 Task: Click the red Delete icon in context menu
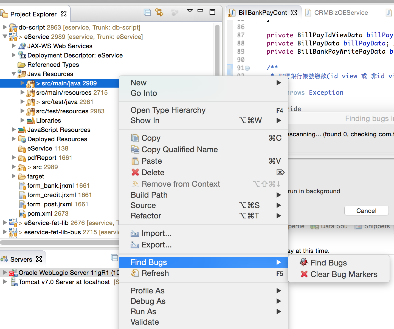135,172
